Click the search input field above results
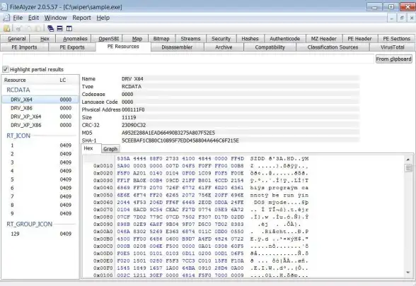The width and height of the screenshot is (416, 286). (x=188, y=59)
